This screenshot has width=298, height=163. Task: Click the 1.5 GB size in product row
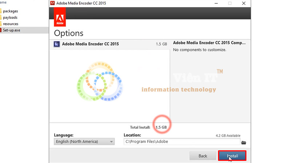click(x=161, y=44)
